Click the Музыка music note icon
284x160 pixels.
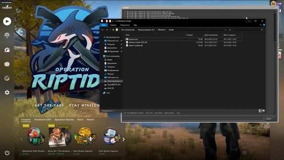(x=106, y=74)
